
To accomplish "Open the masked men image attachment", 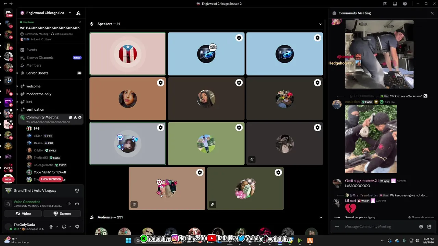I will [x=371, y=139].
